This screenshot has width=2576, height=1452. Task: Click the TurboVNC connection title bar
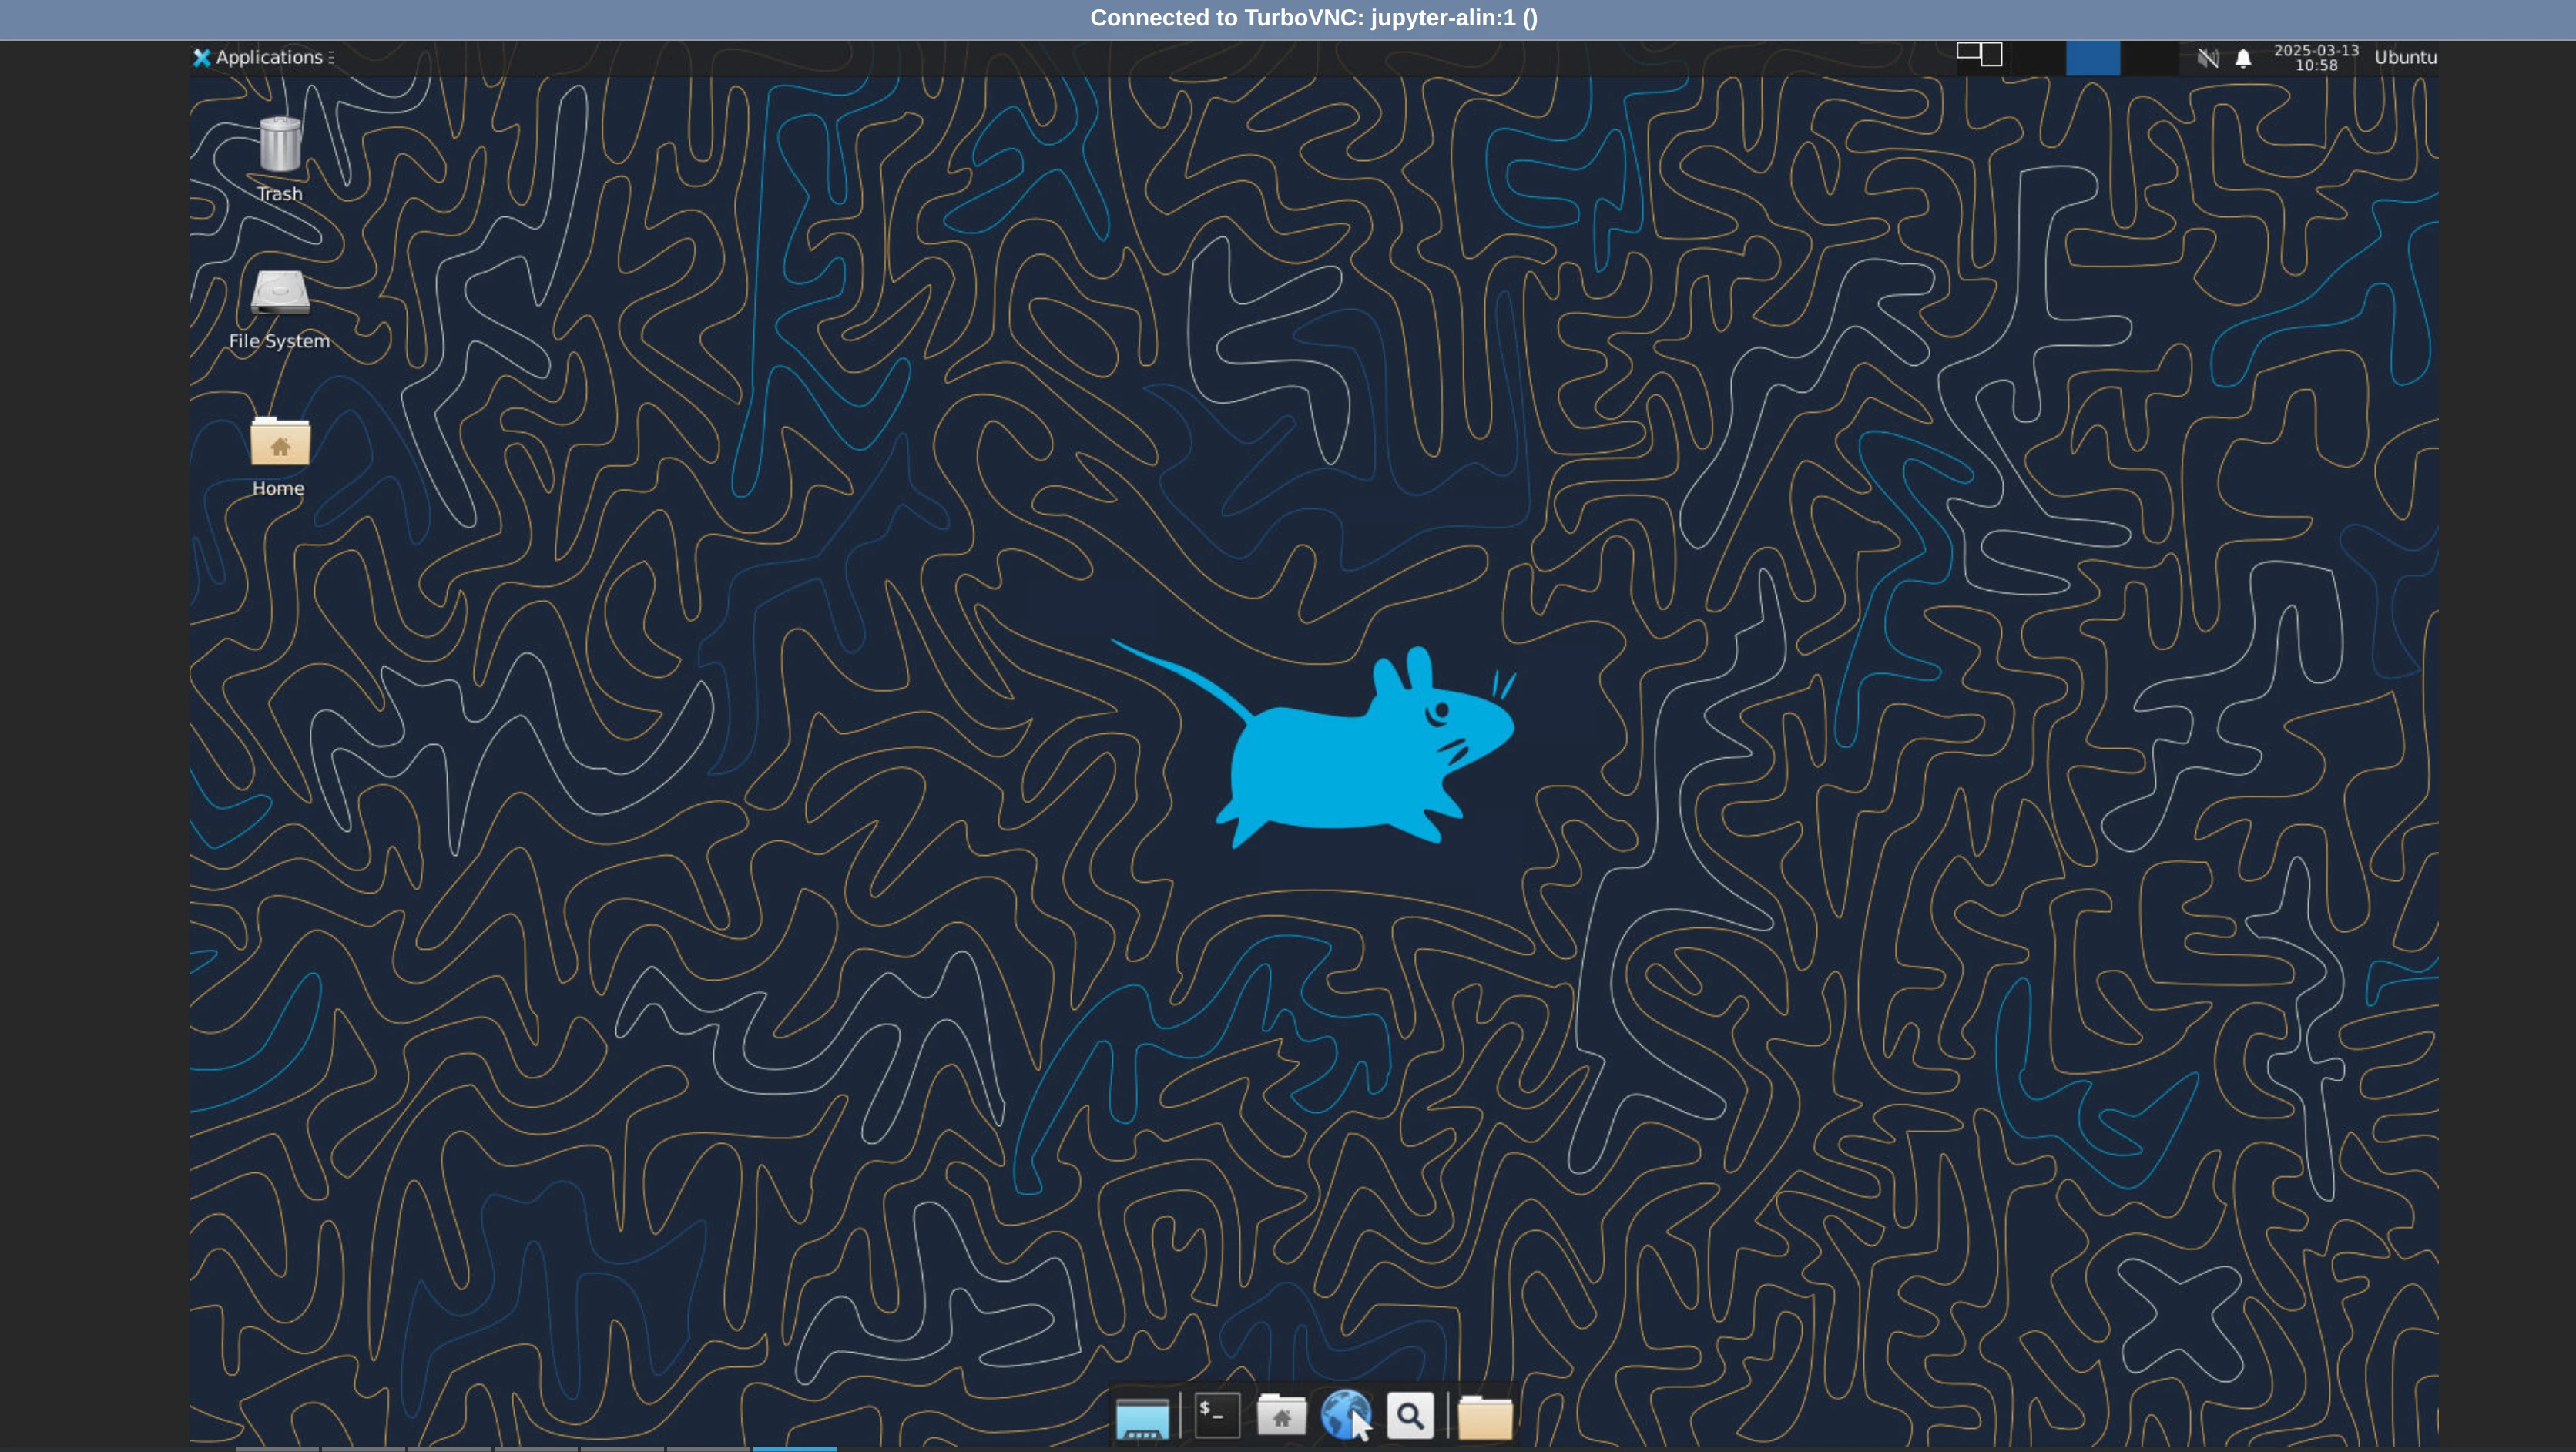tap(1312, 18)
